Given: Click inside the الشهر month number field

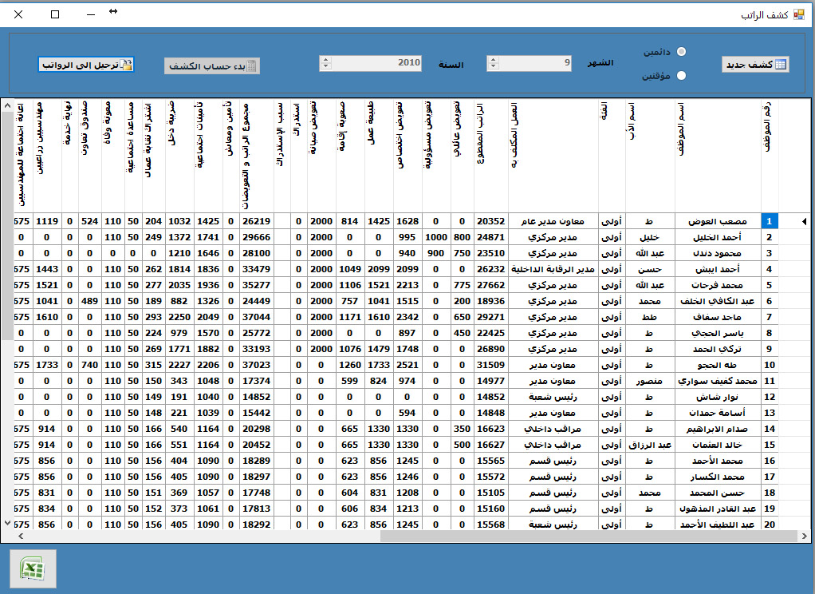Looking at the screenshot, I should coord(536,63).
